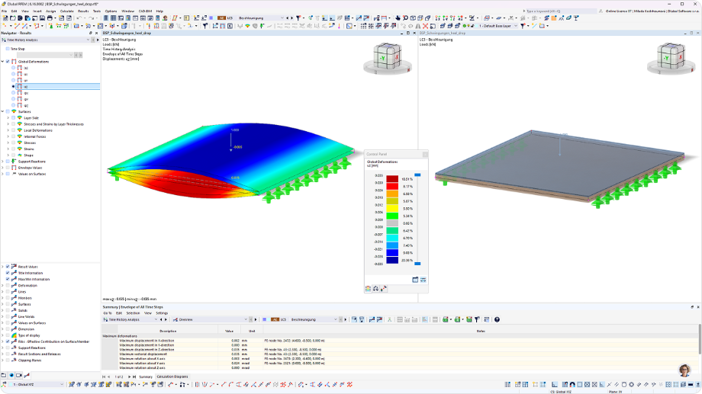Toggle the Surfaces checkbox in results tree
Image resolution: width=702 pixels, height=394 pixels.
(x=8, y=112)
